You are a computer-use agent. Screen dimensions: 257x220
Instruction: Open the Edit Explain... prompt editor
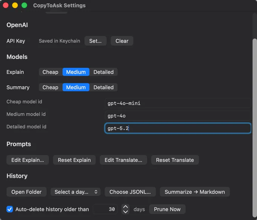[x=28, y=160]
